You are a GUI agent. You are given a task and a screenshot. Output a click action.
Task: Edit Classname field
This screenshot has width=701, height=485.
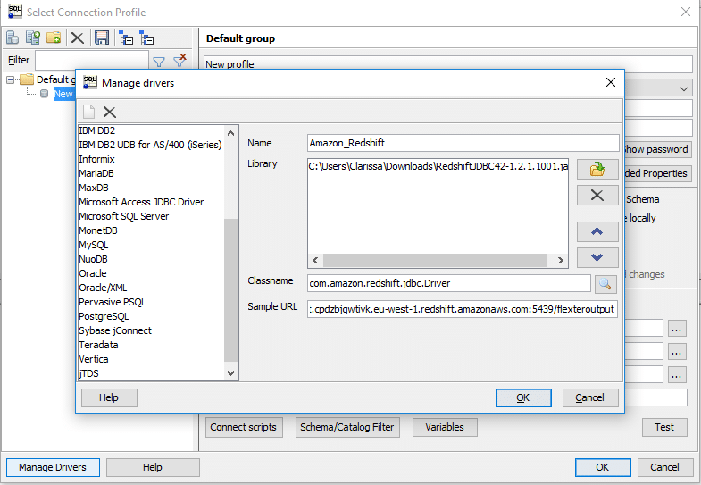[449, 283]
